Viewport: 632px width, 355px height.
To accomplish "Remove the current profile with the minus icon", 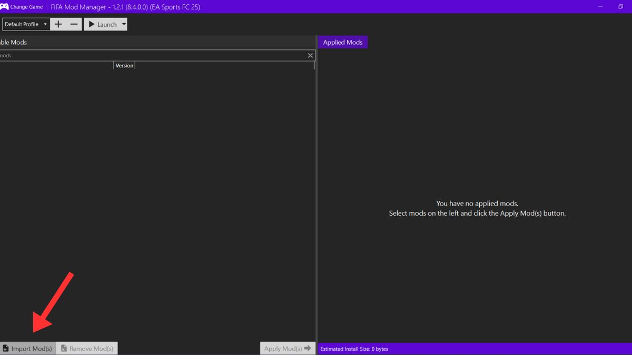I will click(74, 24).
